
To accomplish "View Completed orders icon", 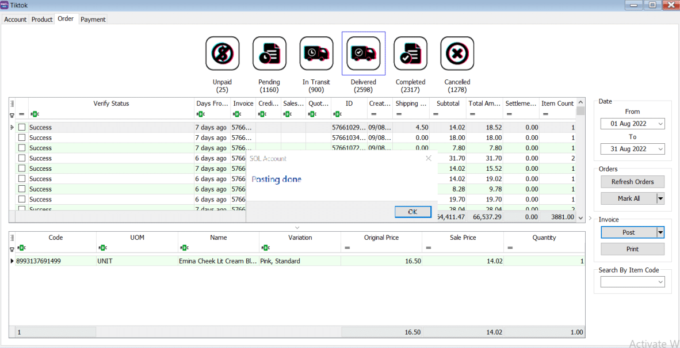I will pyautogui.click(x=410, y=53).
